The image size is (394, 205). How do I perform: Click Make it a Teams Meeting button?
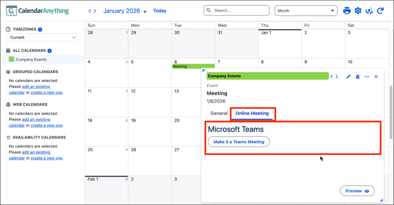tap(239, 142)
